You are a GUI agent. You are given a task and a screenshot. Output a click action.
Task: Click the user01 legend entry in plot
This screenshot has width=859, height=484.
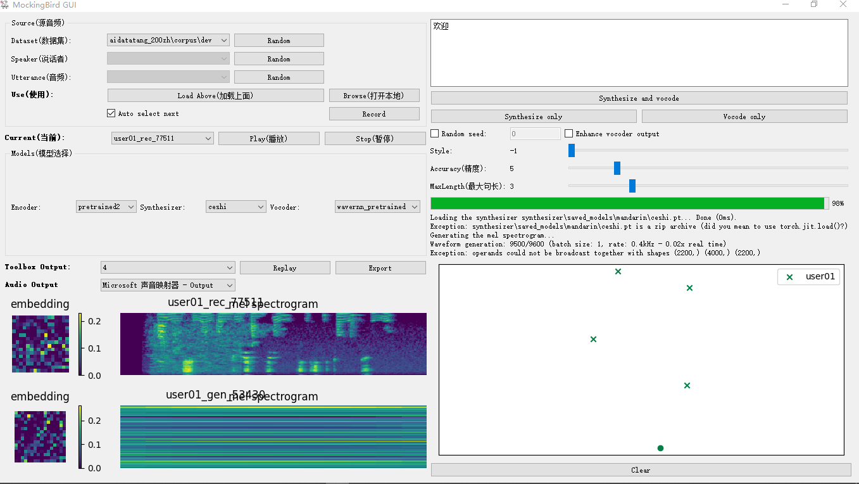coord(809,276)
